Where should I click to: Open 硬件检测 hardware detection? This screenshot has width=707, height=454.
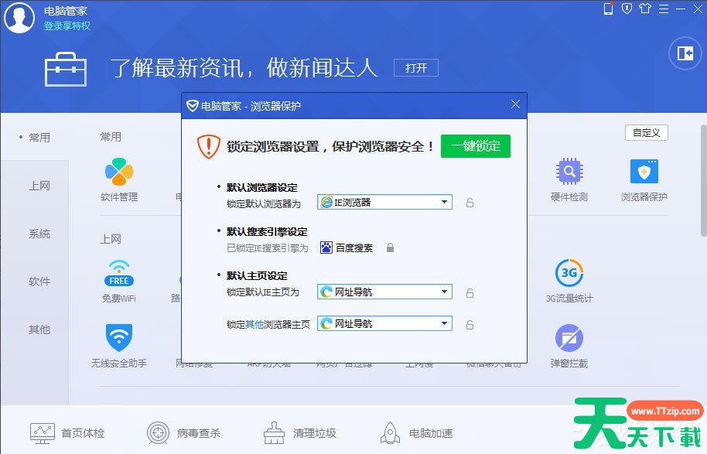568,178
